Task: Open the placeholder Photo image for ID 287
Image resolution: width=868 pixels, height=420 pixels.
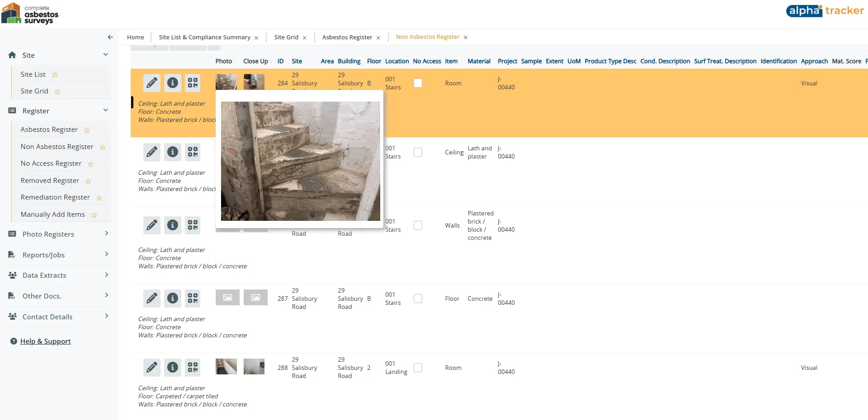Action: (x=227, y=298)
